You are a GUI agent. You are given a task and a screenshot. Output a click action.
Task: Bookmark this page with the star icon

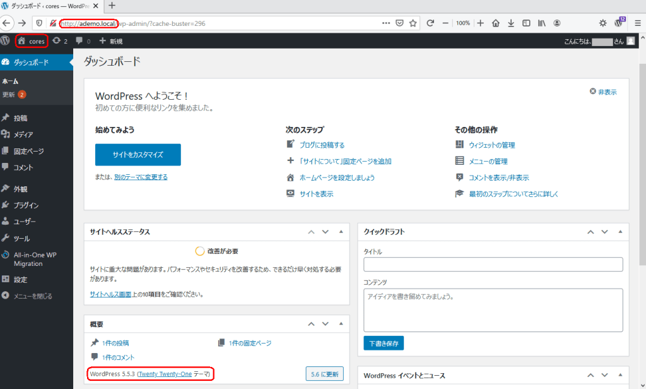(413, 23)
